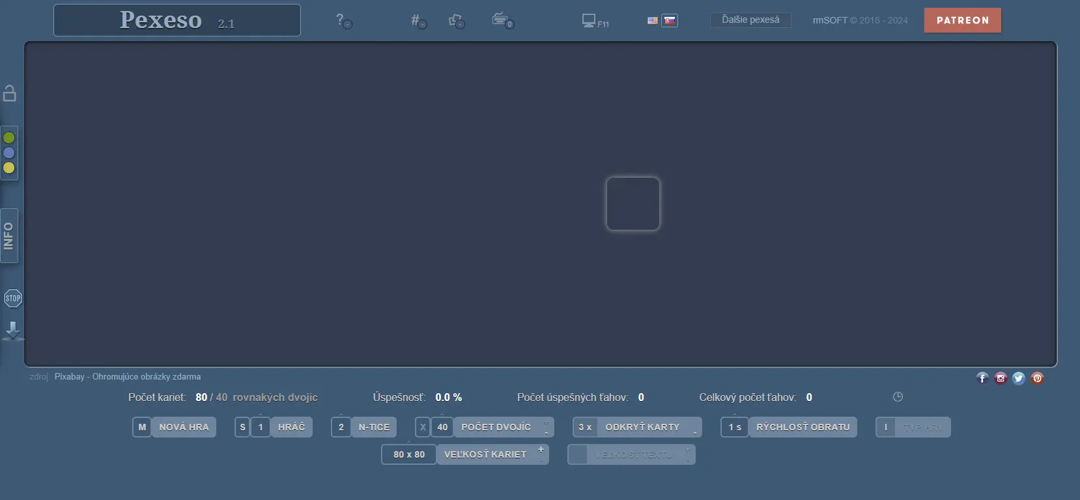The image size is (1080, 500).
Task: Click the keyboard icon in header
Action: 502,20
